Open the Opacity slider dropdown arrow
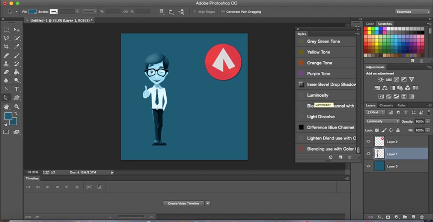The height and width of the screenshot is (222, 433). pos(428,122)
